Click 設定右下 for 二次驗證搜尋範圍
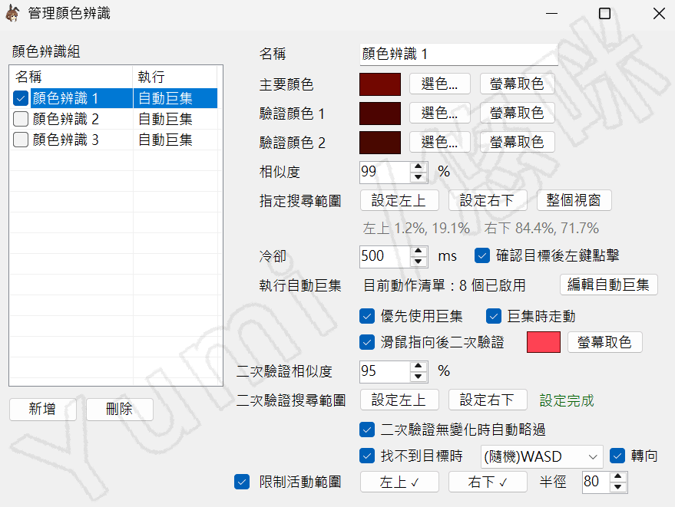Image resolution: width=675 pixels, height=507 pixels. click(488, 400)
